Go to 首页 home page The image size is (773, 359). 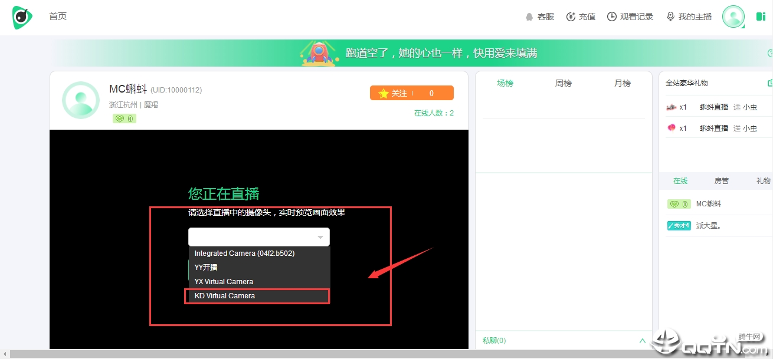(58, 17)
